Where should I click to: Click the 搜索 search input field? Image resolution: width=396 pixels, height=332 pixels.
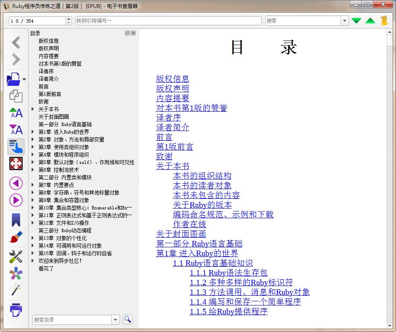click(x=303, y=21)
